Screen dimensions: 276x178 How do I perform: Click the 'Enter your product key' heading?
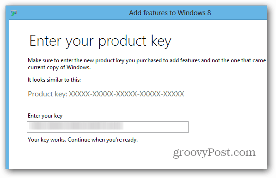[x=100, y=42]
